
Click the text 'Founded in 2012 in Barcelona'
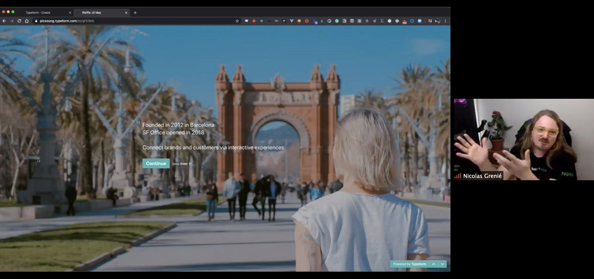point(178,125)
